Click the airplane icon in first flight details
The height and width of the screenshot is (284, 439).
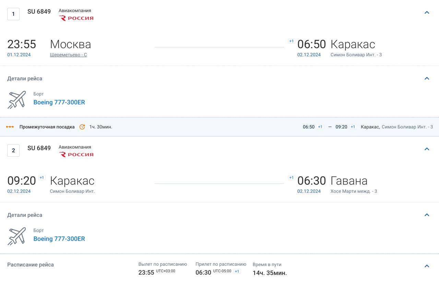(x=17, y=99)
